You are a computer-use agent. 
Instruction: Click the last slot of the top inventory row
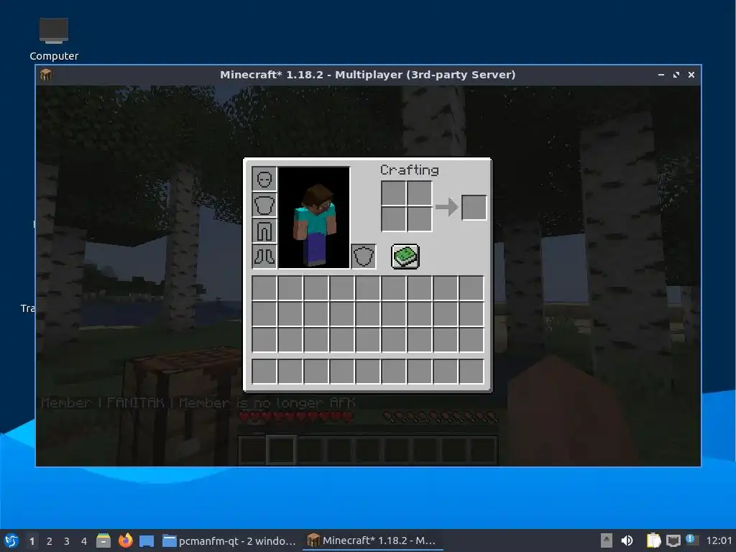click(471, 287)
